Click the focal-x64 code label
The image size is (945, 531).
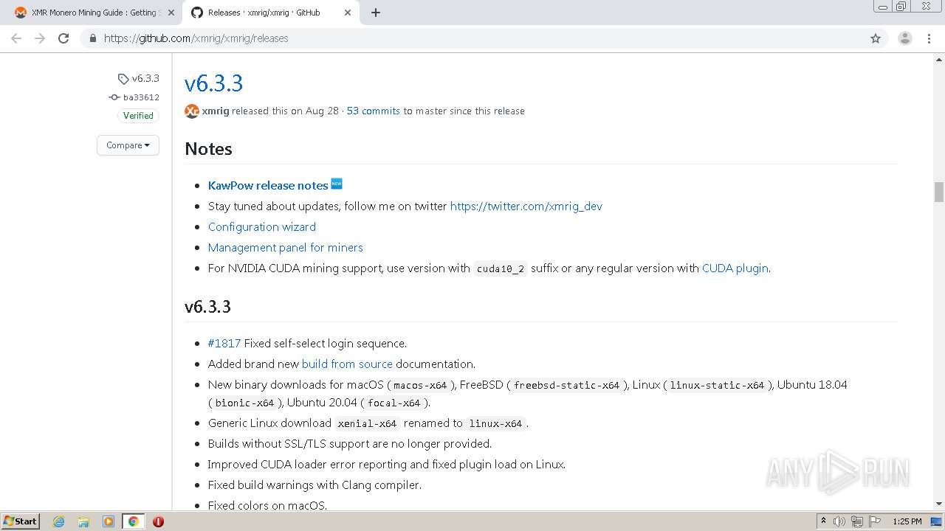click(x=394, y=403)
